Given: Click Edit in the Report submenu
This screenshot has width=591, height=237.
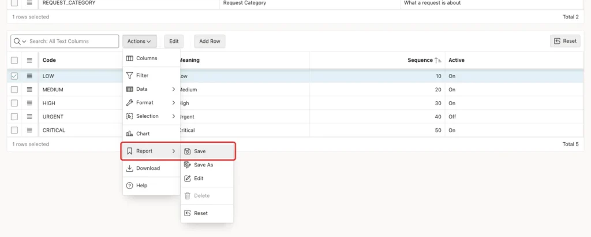Looking at the screenshot, I should coord(207,179).
